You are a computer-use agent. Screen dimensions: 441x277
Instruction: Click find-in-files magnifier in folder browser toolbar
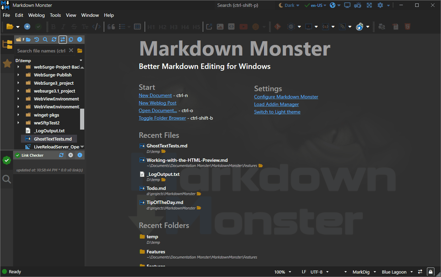tap(45, 39)
